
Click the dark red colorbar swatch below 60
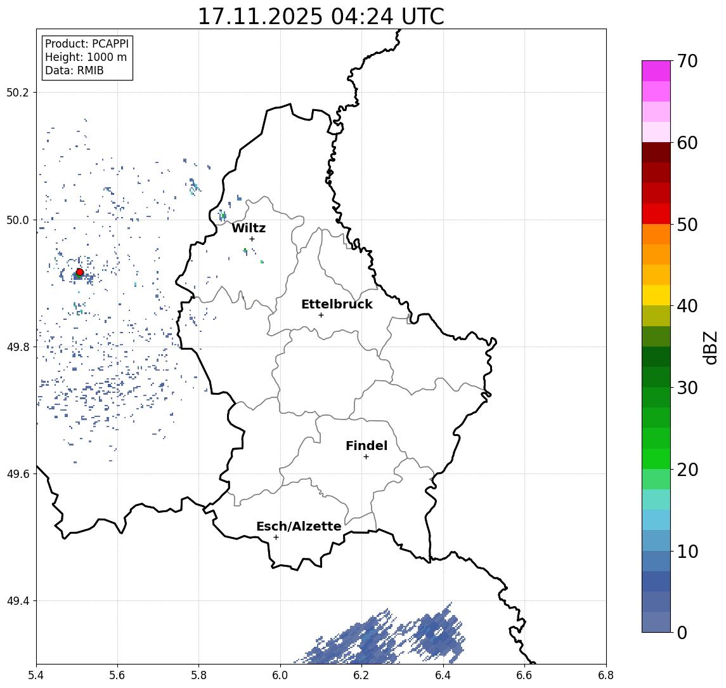656,152
